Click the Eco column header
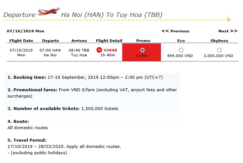 181,40
